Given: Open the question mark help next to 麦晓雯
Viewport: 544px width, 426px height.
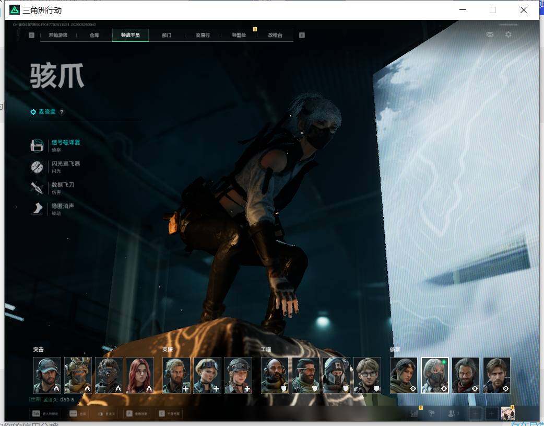Looking at the screenshot, I should click(62, 112).
